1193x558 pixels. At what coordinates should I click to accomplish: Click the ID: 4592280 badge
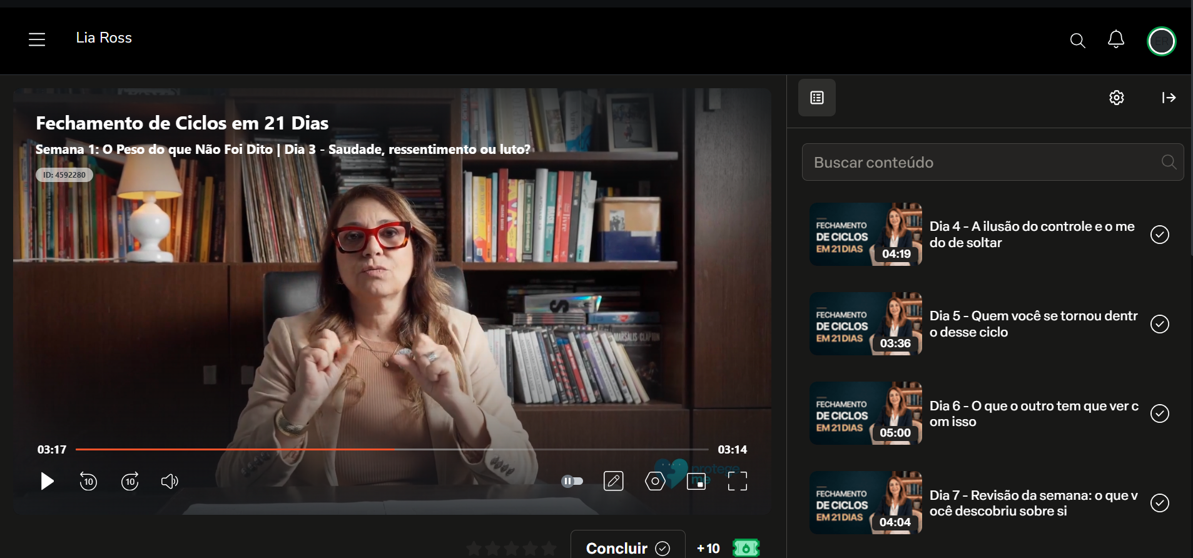pos(64,175)
